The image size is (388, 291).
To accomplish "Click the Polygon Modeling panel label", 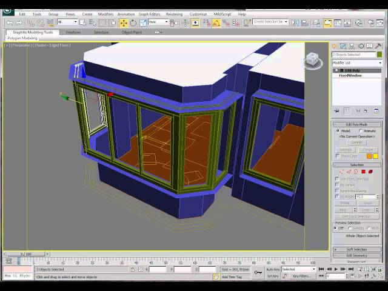I will coord(22,38).
